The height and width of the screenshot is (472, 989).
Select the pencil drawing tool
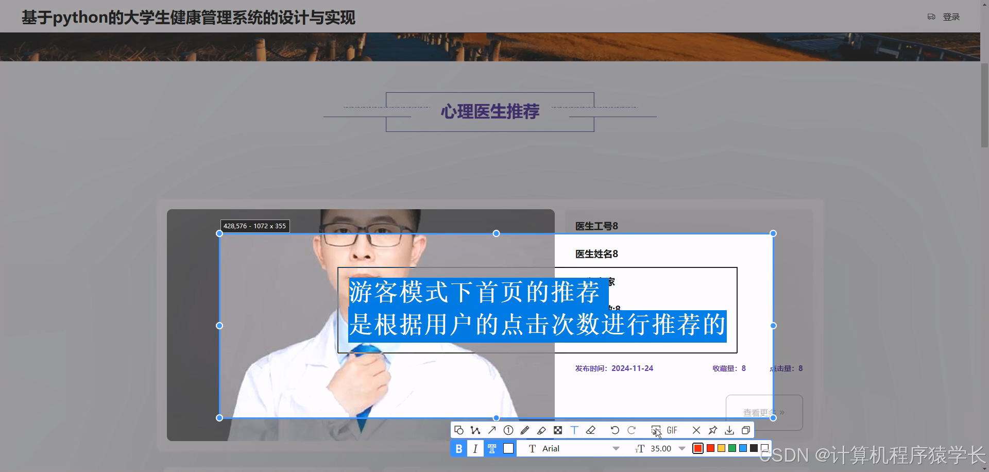(x=525, y=430)
